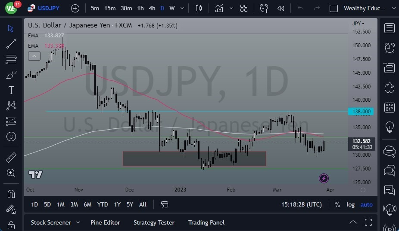
Task: Change the candlestick chart type
Action: click(x=199, y=8)
